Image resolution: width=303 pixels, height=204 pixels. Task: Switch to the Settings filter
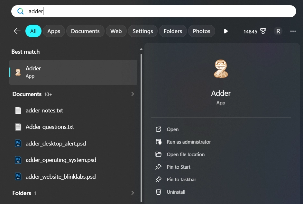click(x=142, y=31)
